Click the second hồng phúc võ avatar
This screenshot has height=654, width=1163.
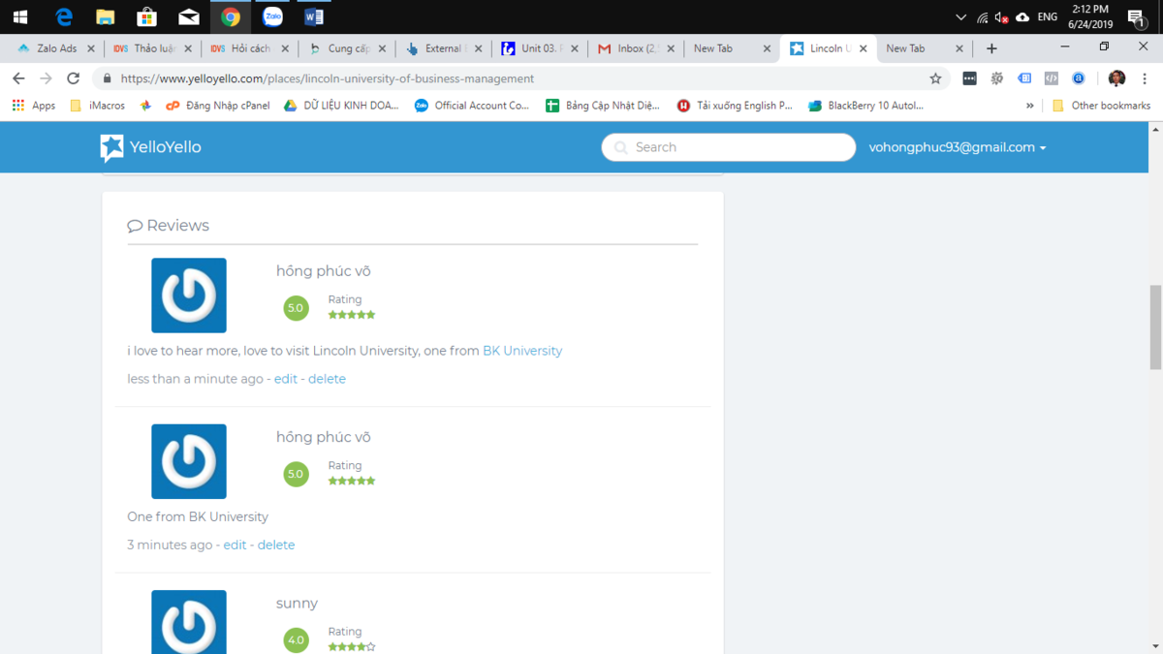click(x=189, y=461)
